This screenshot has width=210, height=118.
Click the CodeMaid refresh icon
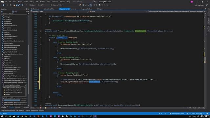pyautogui.click(x=2, y=12)
